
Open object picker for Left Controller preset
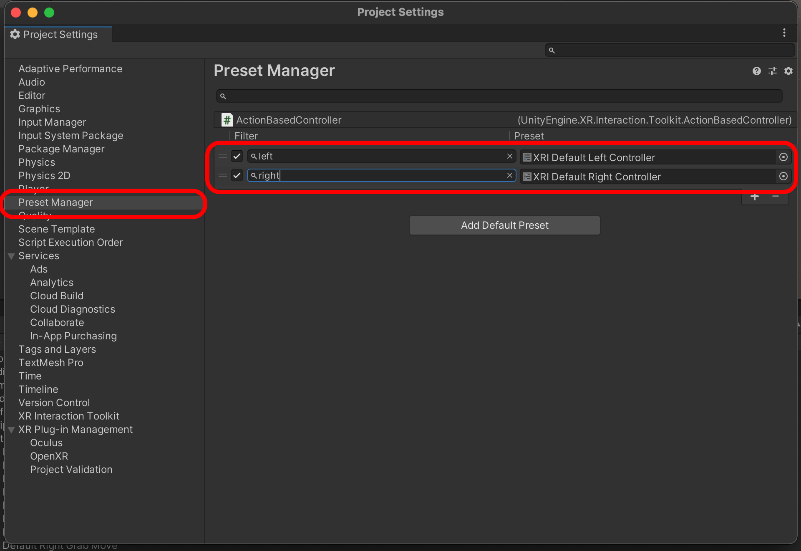[x=783, y=157]
